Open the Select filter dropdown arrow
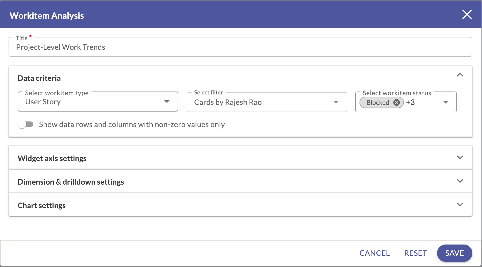This screenshot has height=267, width=482. [336, 102]
